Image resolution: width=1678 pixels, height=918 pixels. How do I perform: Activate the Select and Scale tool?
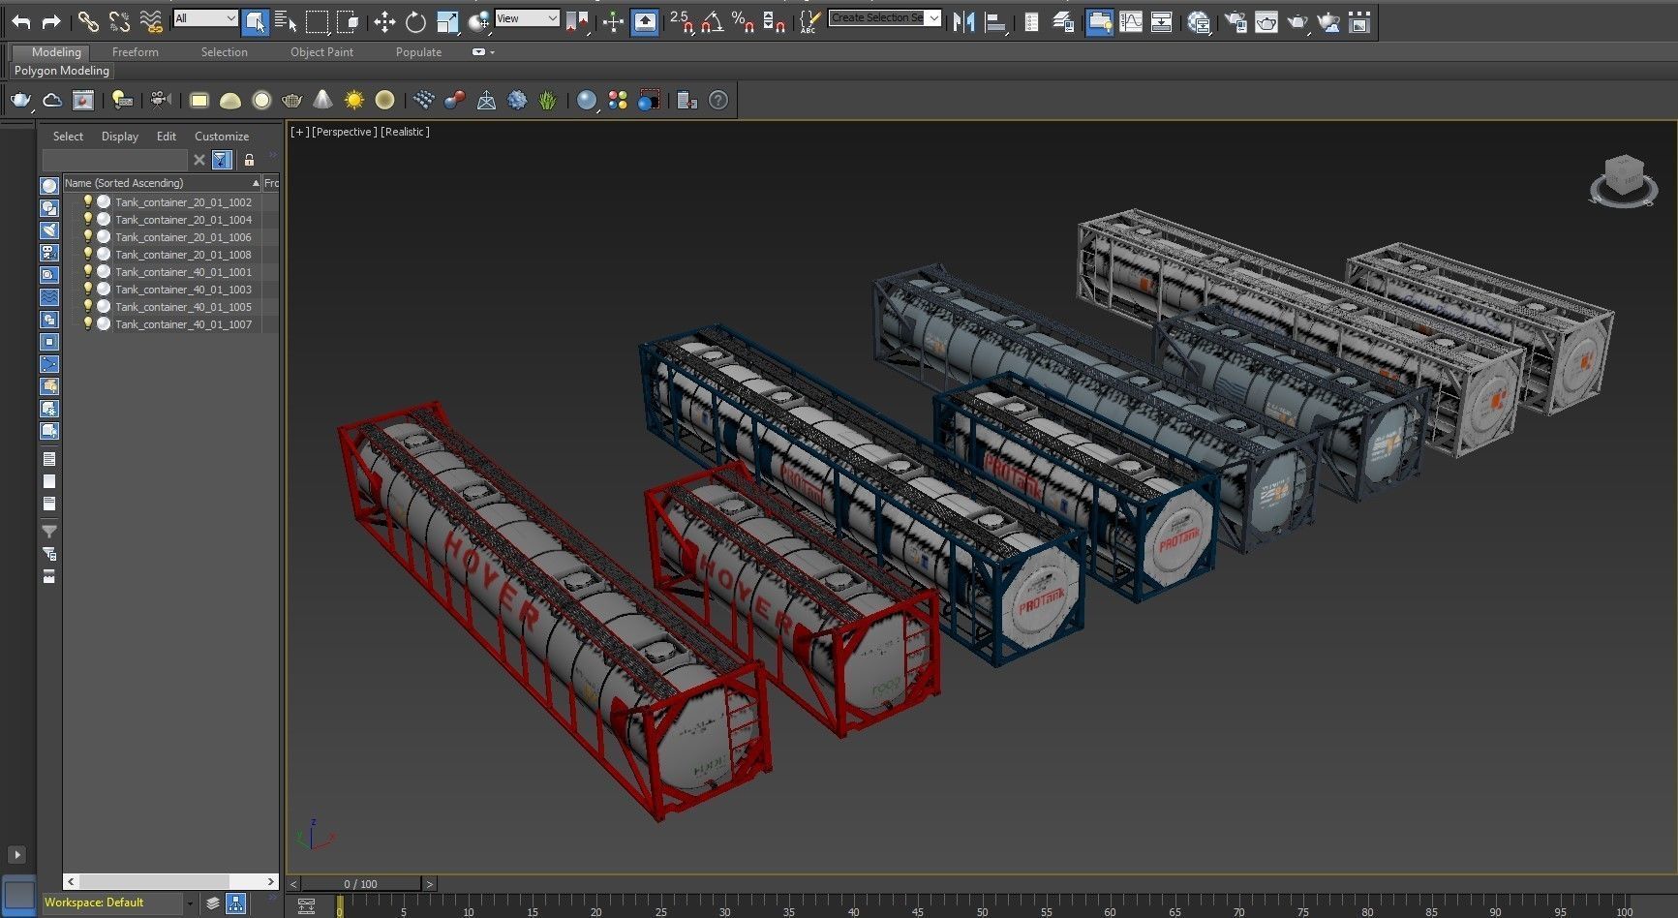[x=446, y=21]
